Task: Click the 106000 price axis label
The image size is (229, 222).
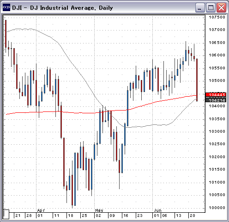Action: pos(217,55)
